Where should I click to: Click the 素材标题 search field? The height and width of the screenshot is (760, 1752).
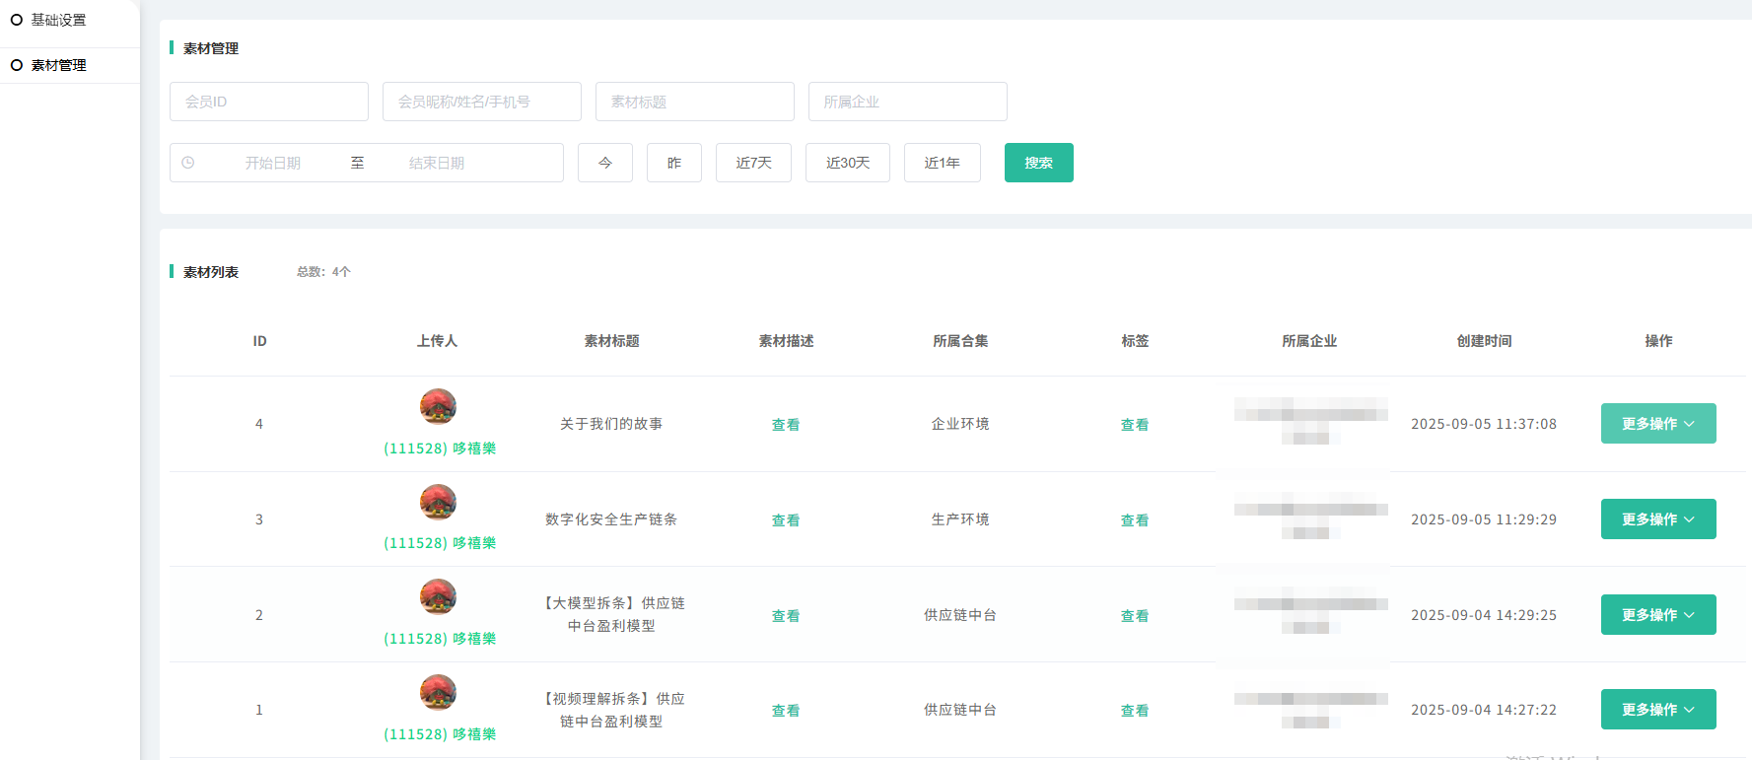[x=694, y=102]
